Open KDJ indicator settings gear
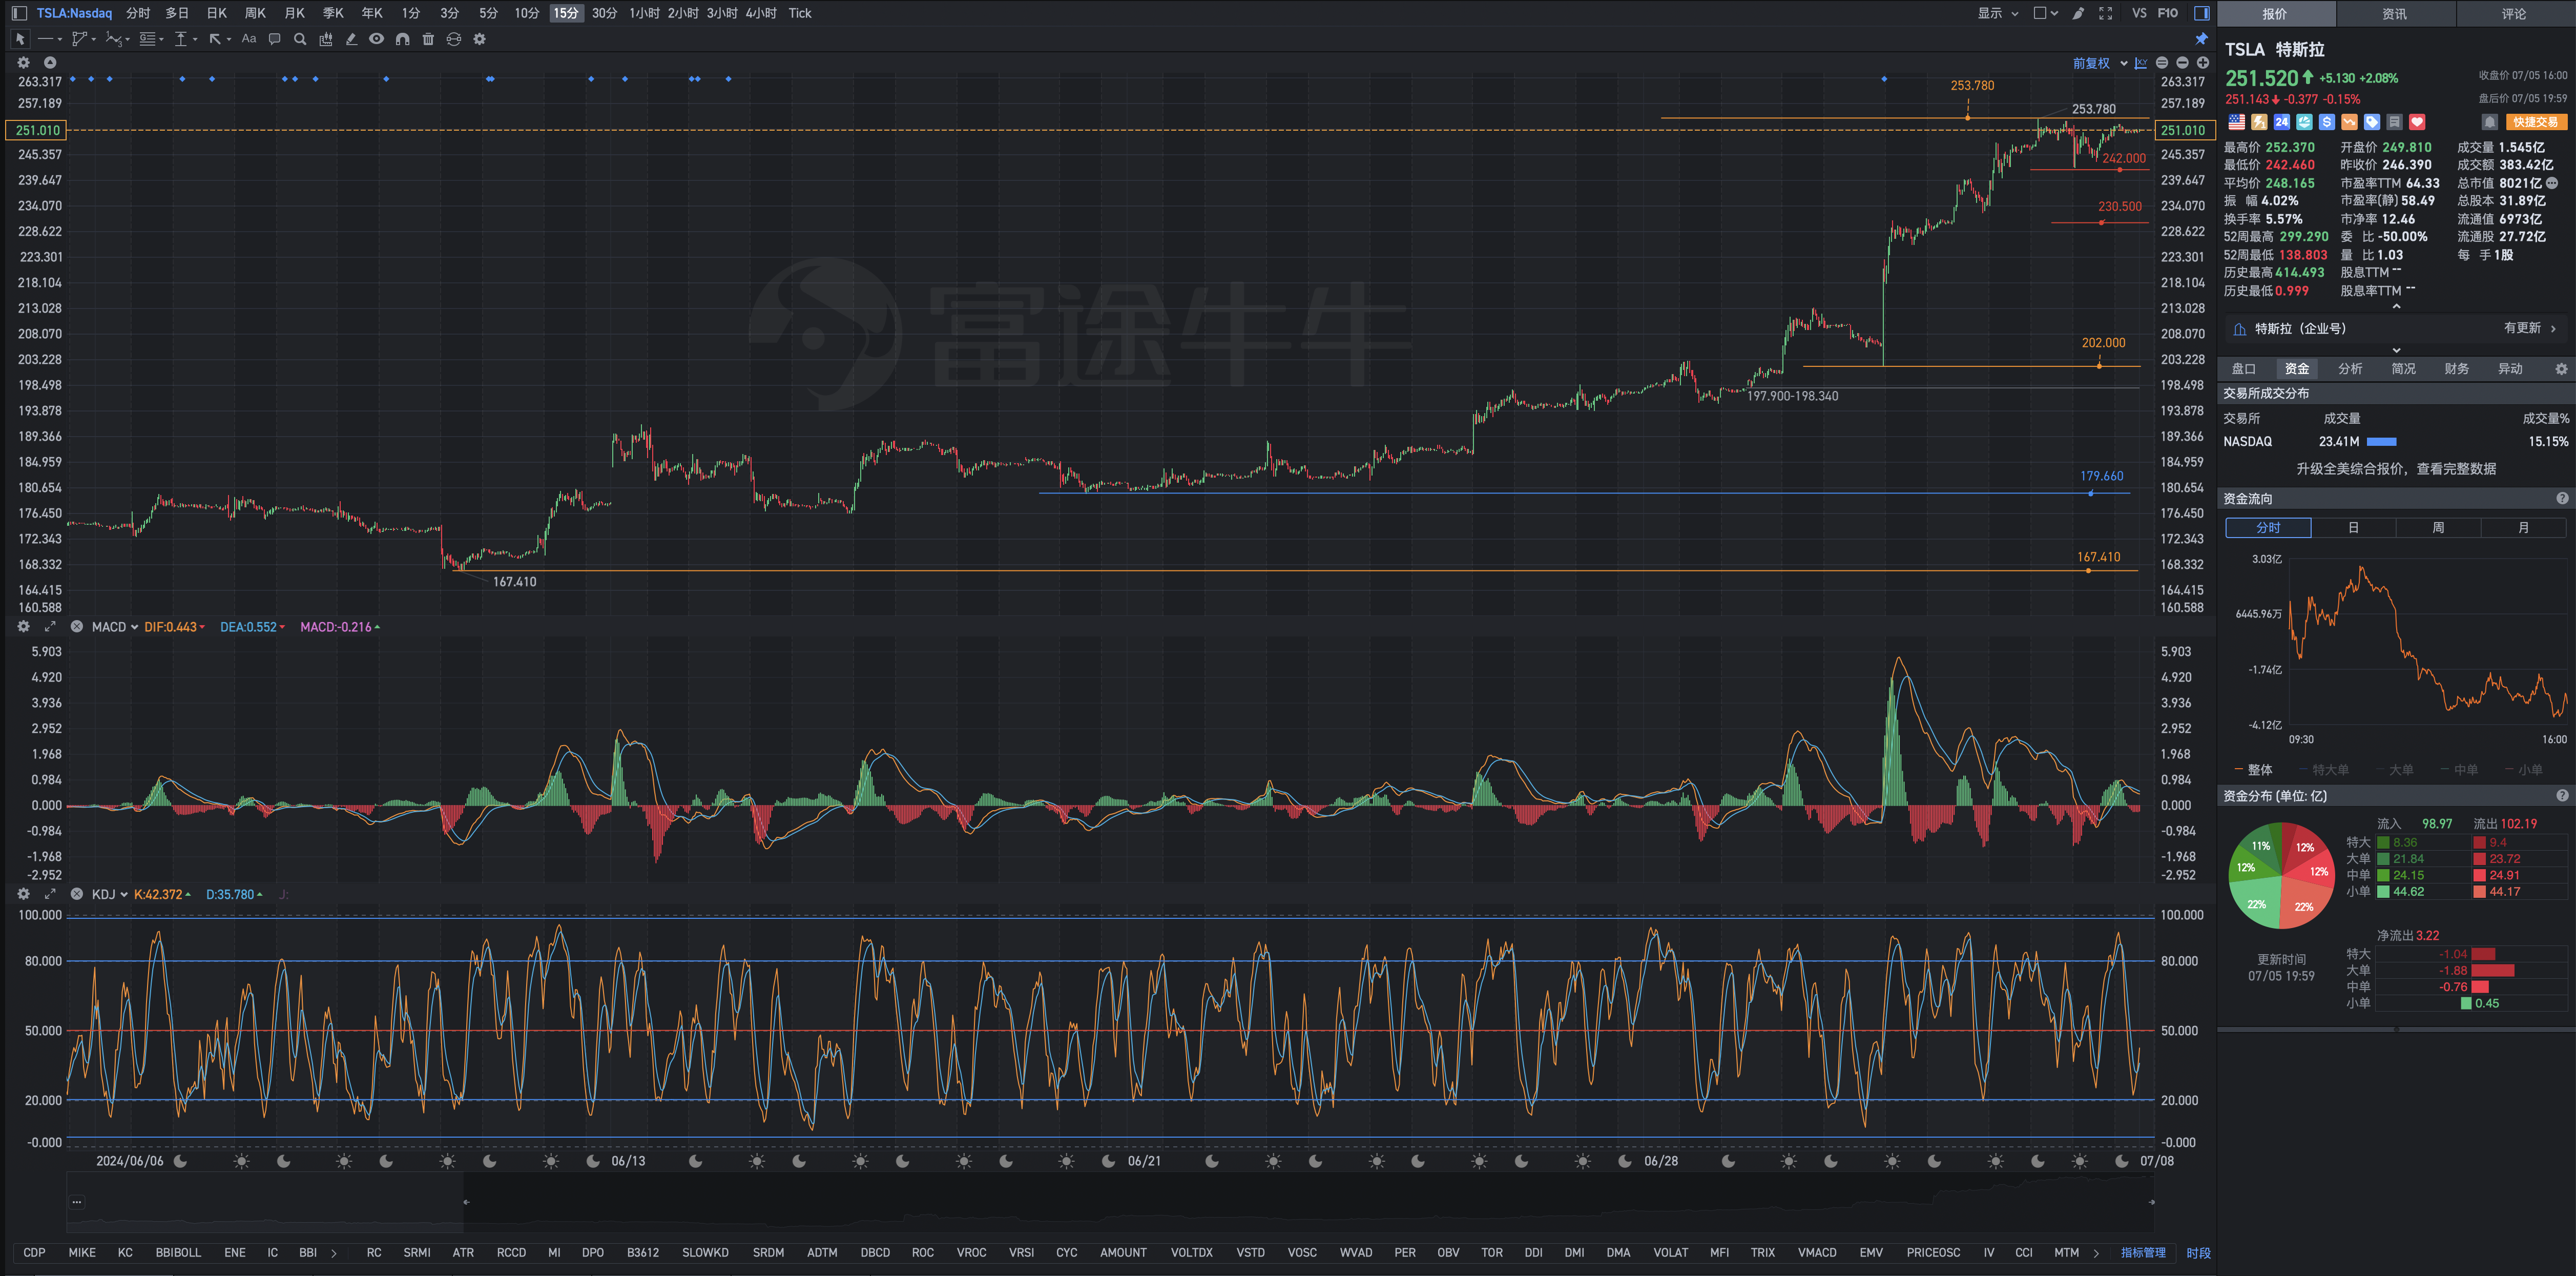 (x=24, y=894)
